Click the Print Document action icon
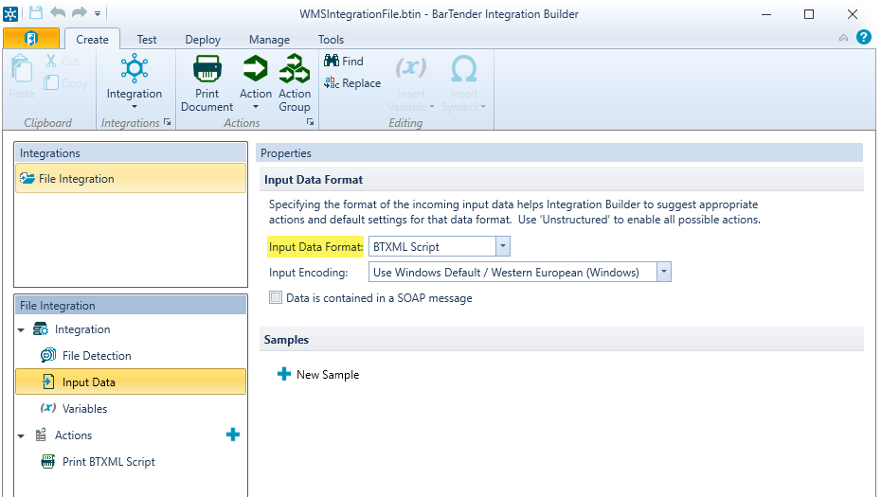This screenshot has height=497, width=881. point(207,68)
